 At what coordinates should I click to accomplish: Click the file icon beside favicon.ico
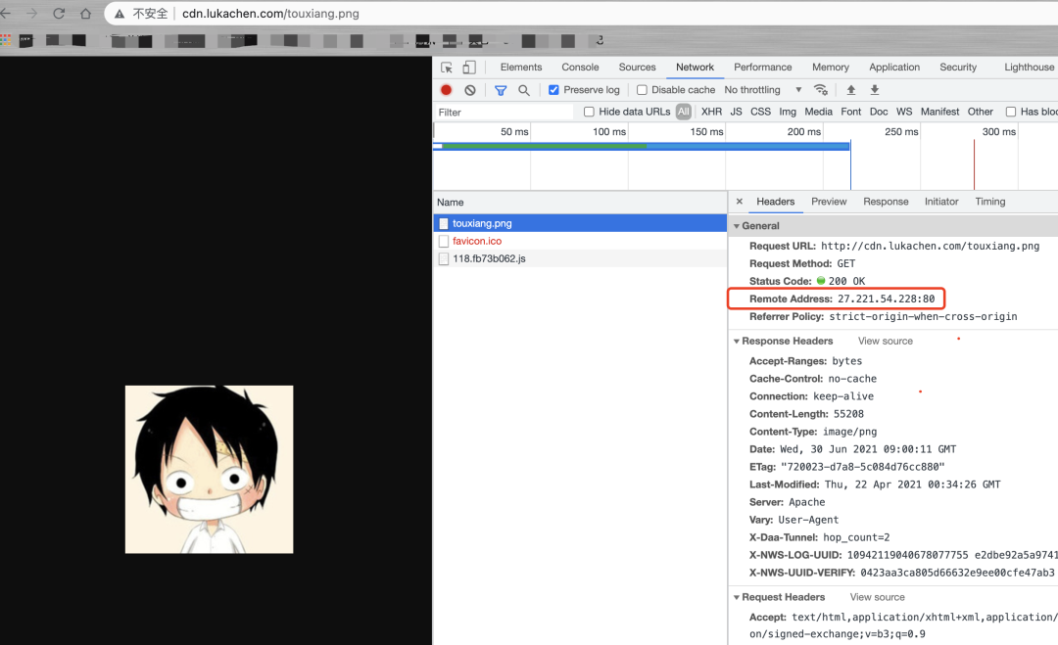[x=444, y=241]
